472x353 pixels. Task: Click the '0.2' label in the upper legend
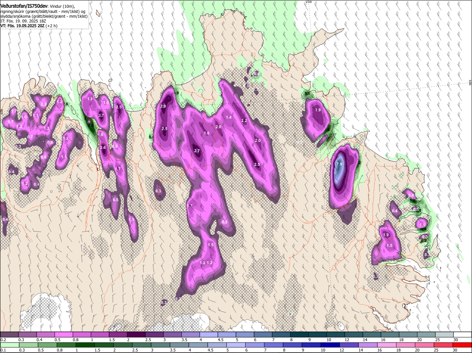pos(3,340)
